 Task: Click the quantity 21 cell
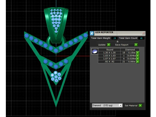coord(124,62)
